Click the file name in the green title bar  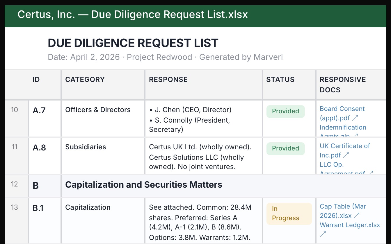tap(133, 15)
